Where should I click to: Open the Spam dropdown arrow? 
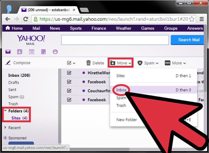157,63
